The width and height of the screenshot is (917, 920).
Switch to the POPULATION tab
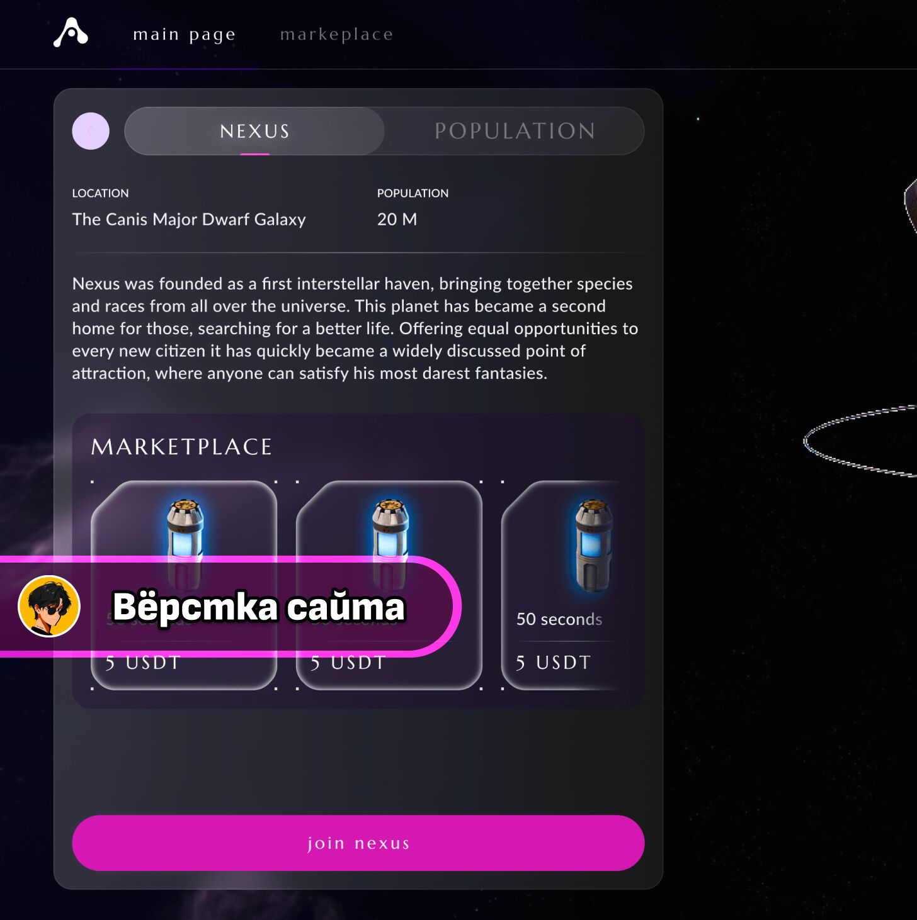[515, 131]
